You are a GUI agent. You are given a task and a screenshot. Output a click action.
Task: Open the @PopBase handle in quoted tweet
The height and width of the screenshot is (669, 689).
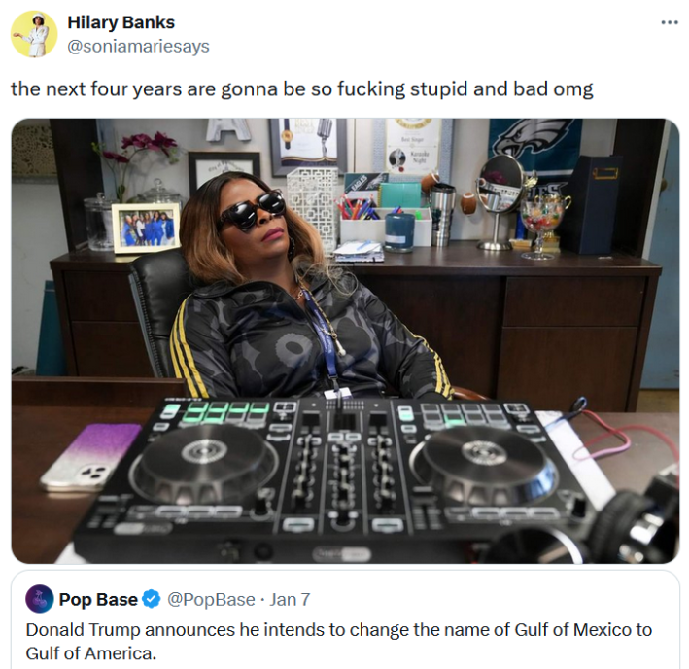click(211, 600)
